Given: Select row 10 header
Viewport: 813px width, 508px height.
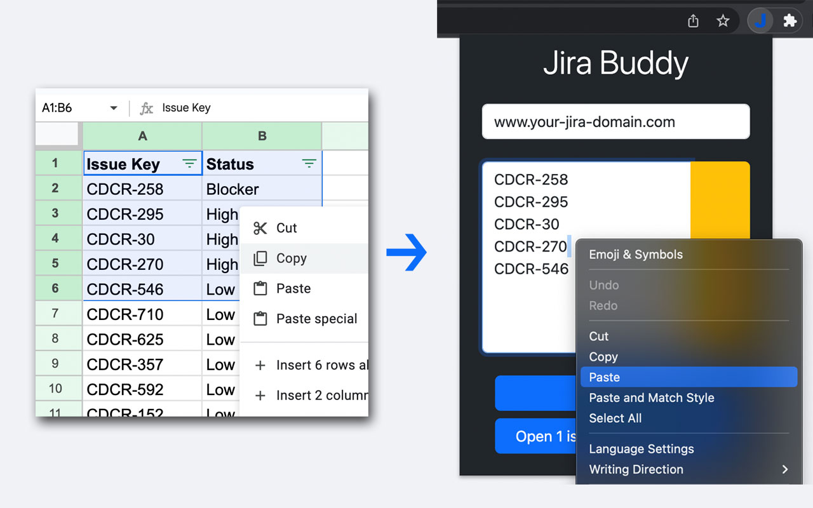Looking at the screenshot, I should (59, 389).
